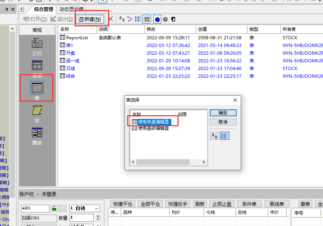Click 确定 in the 表选择 dialog
Screen dimensions: 323x226
pyautogui.click(x=223, y=113)
